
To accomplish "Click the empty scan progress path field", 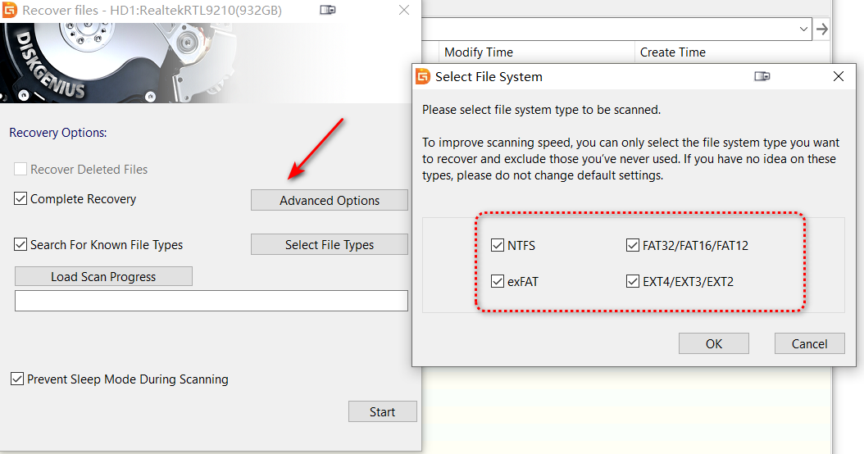I will pos(211,301).
